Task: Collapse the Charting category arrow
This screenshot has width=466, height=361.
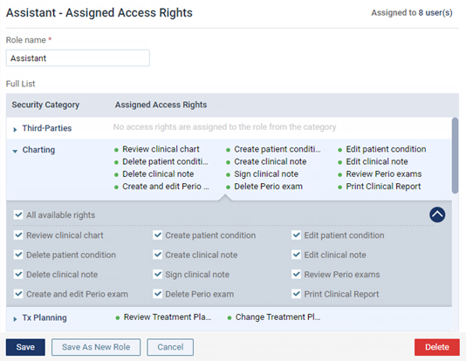Action: [15, 151]
